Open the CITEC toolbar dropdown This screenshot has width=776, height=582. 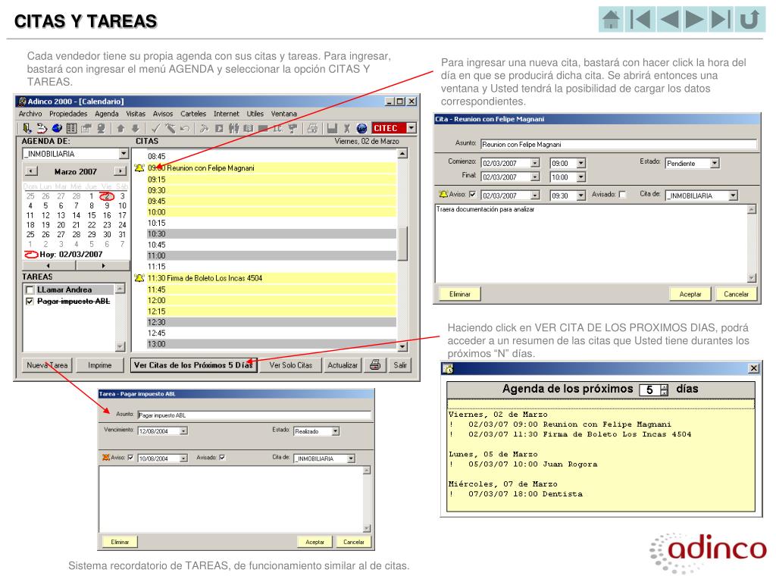pos(411,128)
